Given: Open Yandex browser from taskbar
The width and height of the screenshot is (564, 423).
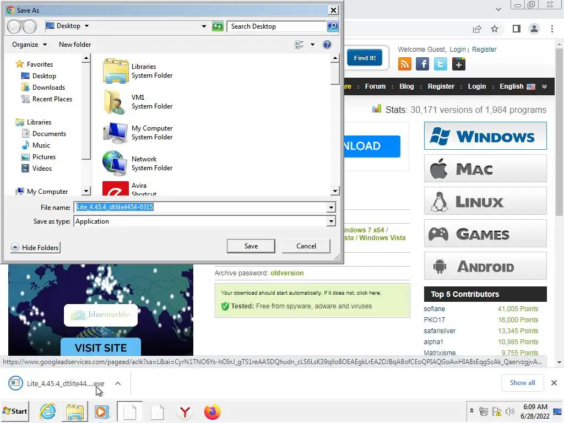Looking at the screenshot, I should click(185, 411).
